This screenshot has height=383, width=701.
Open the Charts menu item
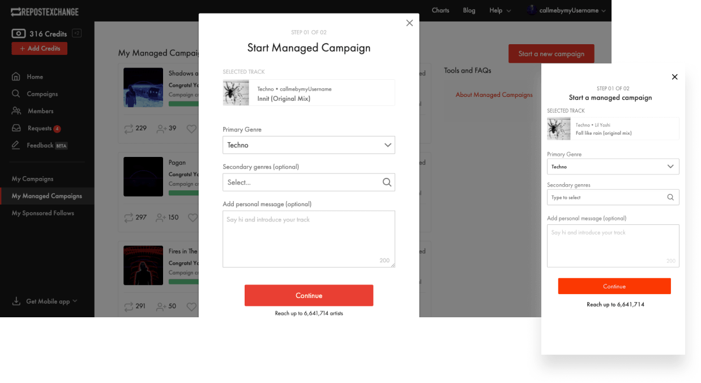pyautogui.click(x=440, y=10)
